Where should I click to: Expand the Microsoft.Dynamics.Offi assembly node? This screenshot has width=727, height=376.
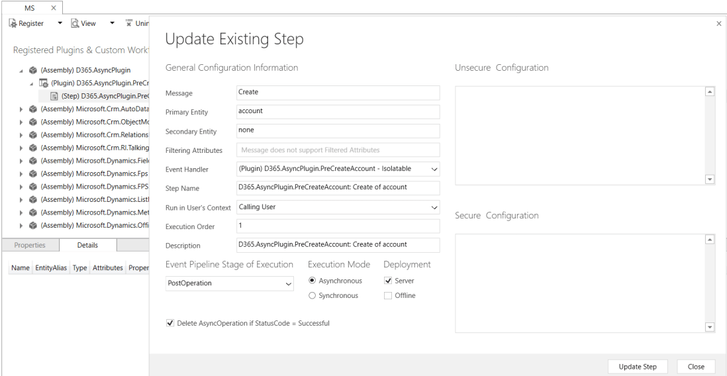click(x=21, y=226)
